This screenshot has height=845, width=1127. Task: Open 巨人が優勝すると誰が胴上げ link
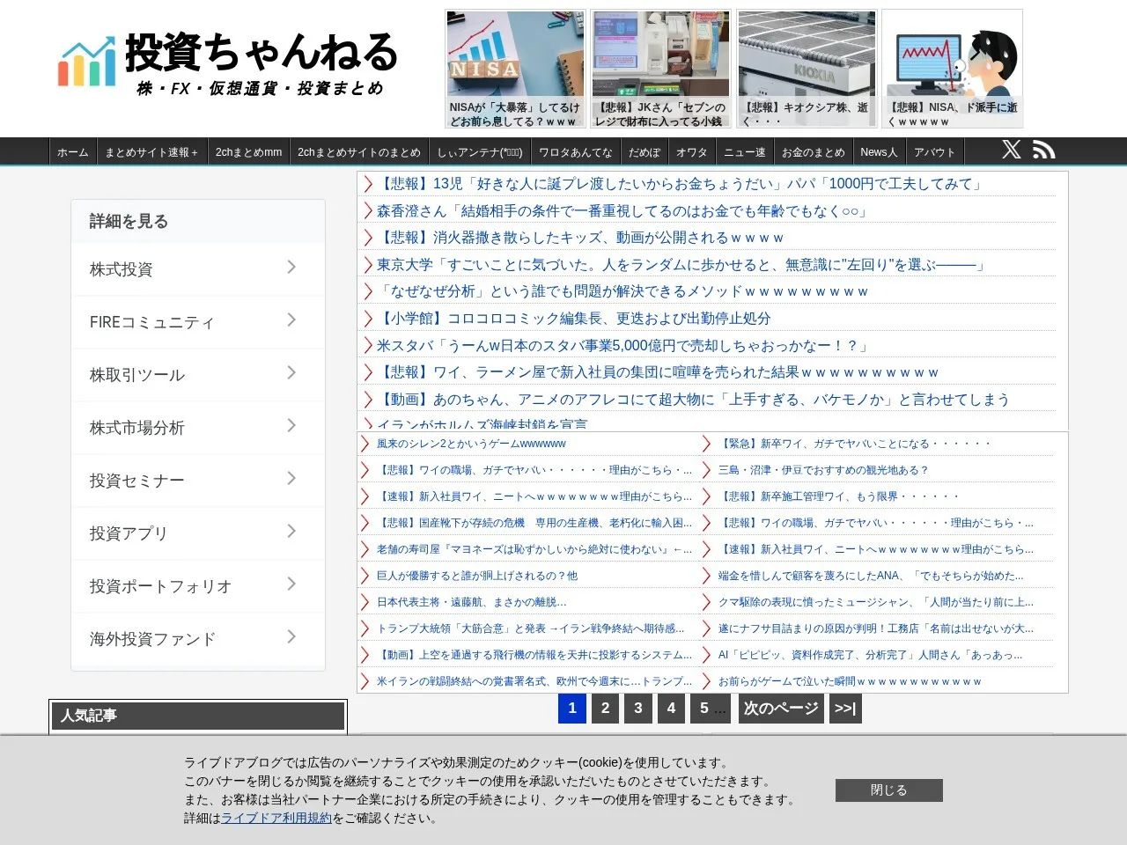coord(477,576)
